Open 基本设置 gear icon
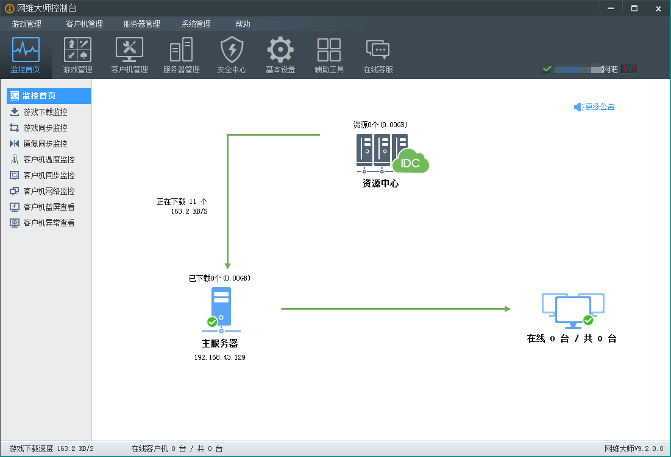671x457 pixels. [x=280, y=55]
